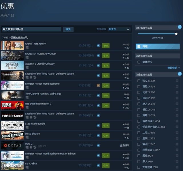
Task: Exclude the 模拟 tag with the minus icon
Action: click(177, 110)
